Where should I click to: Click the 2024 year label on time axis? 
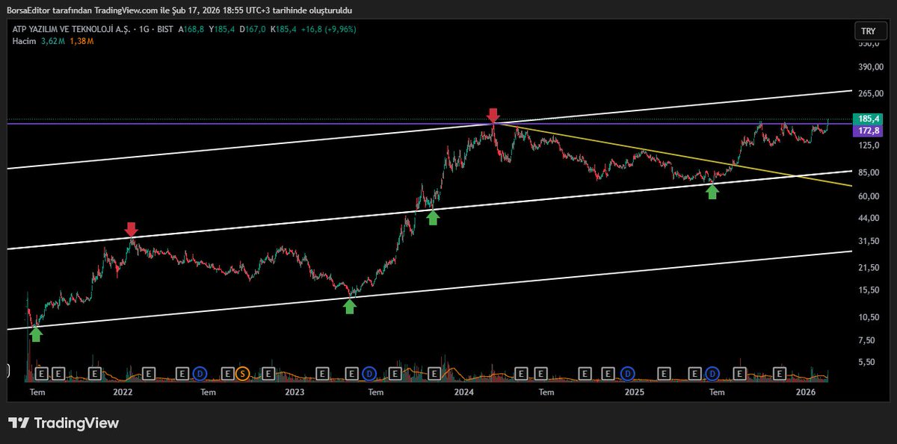(463, 392)
